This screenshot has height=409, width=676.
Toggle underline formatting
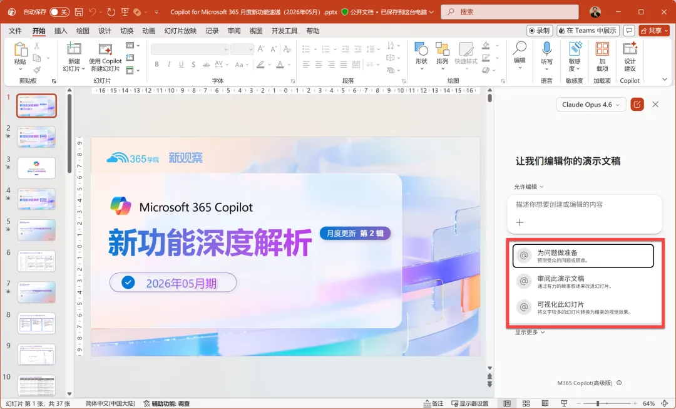click(182, 65)
